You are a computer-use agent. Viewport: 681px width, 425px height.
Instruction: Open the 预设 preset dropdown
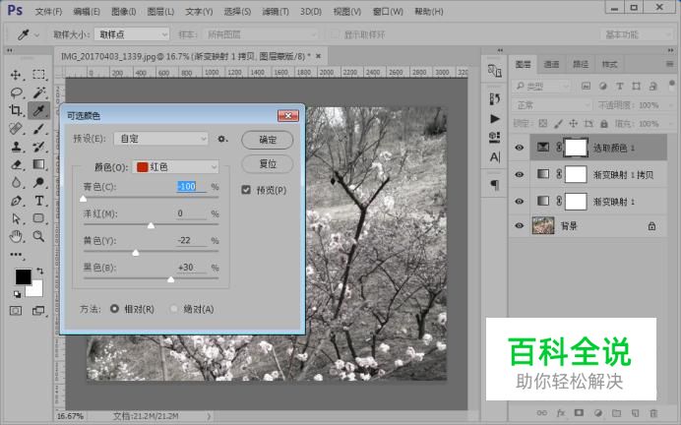[x=161, y=140]
